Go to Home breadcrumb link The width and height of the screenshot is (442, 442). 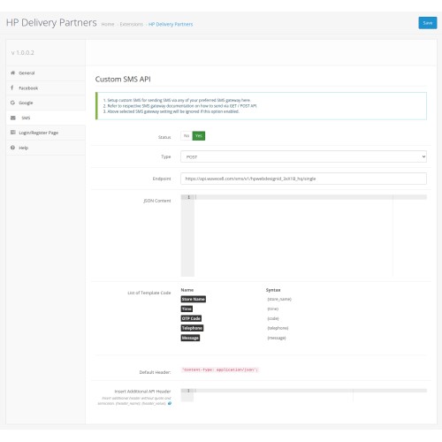click(x=108, y=25)
